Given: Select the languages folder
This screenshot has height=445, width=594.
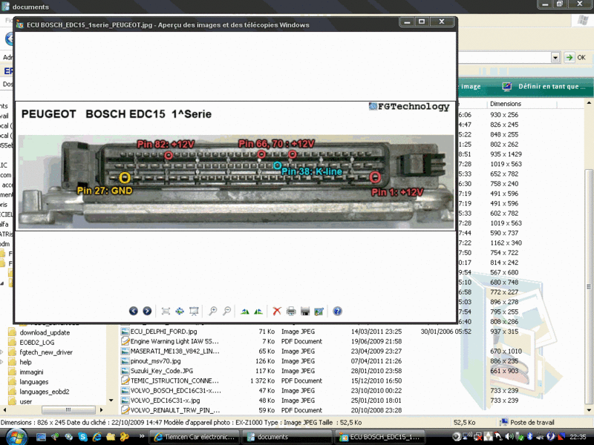Looking at the screenshot, I should click(34, 382).
